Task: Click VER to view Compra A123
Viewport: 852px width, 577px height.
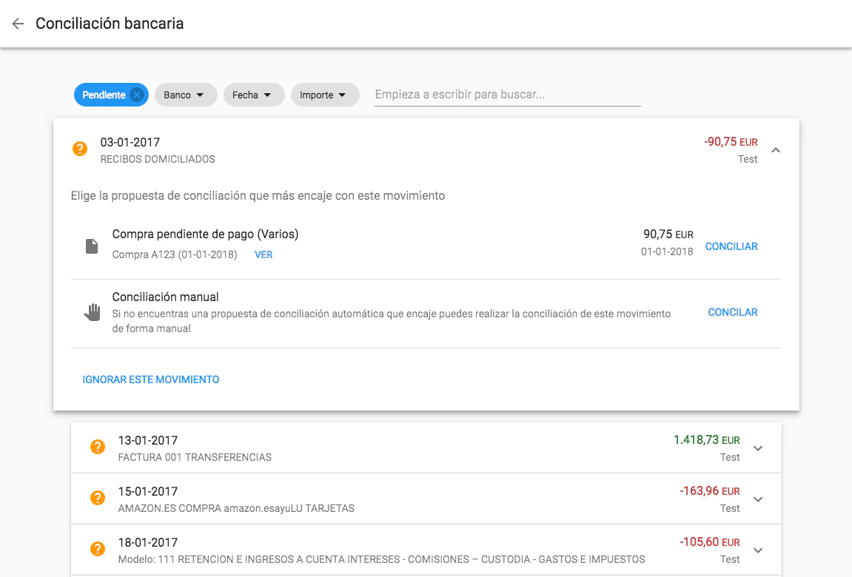Action: click(263, 254)
